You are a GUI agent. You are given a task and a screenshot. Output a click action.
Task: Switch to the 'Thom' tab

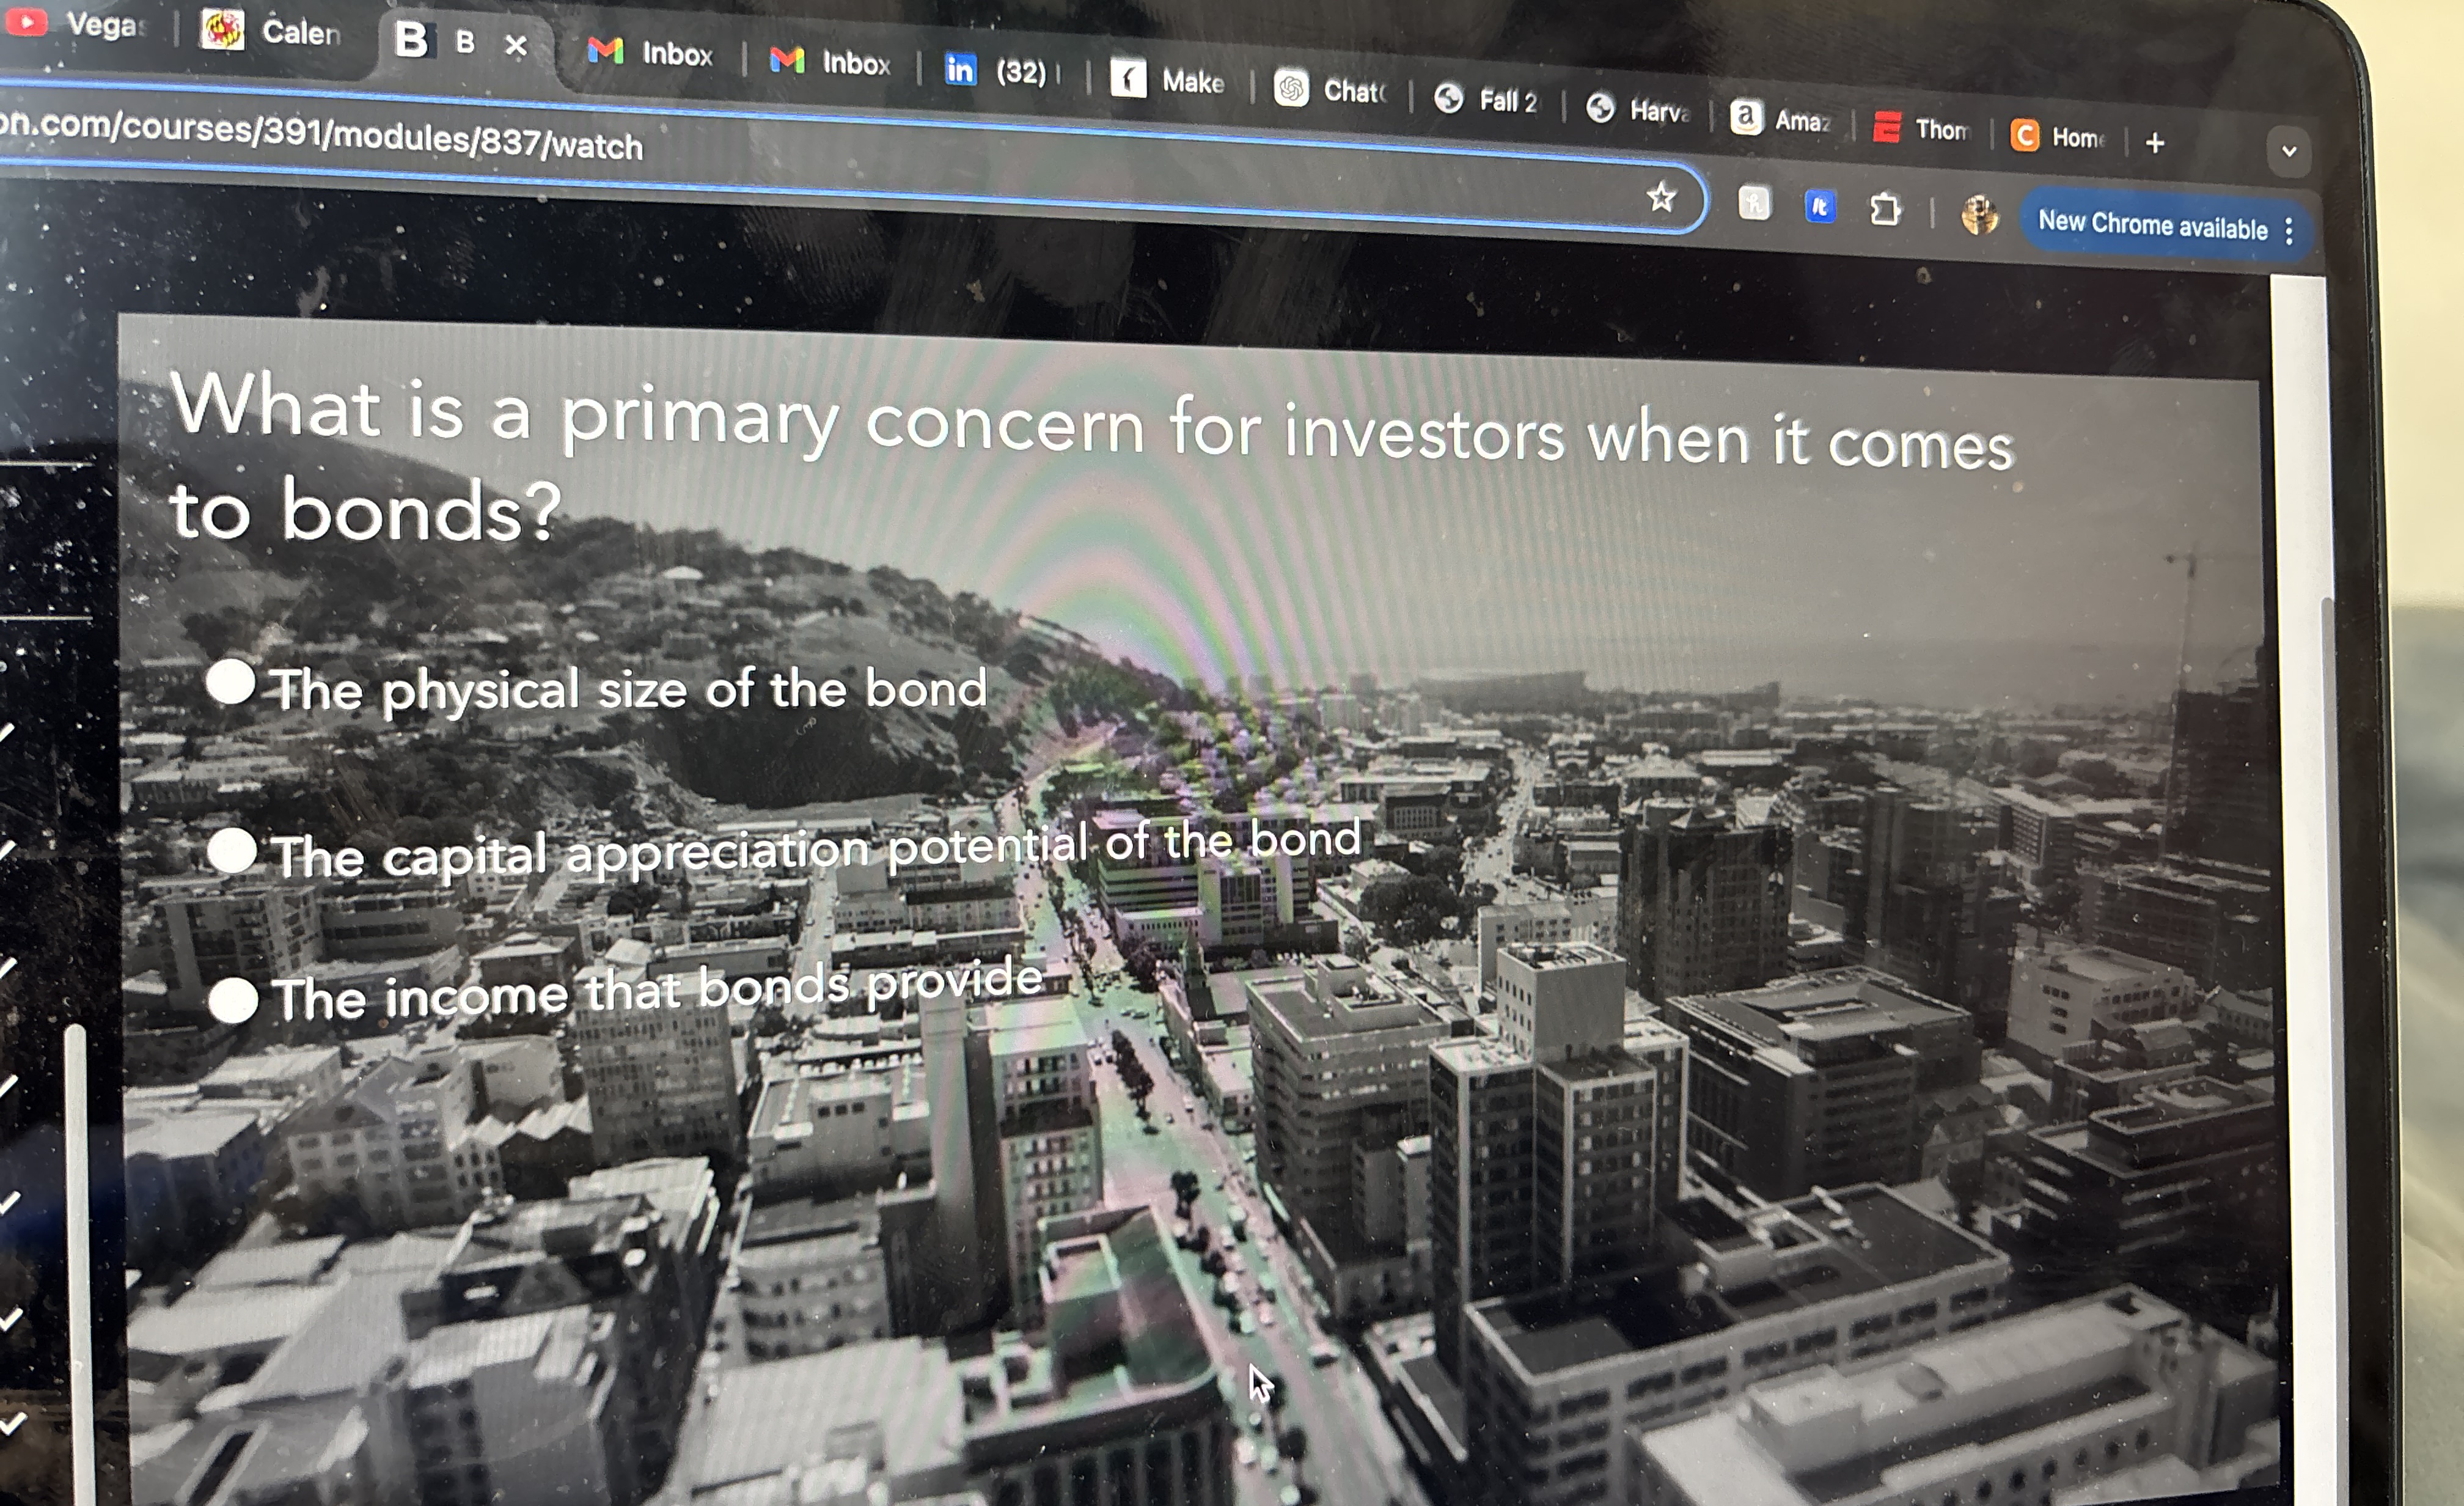pos(1922,128)
